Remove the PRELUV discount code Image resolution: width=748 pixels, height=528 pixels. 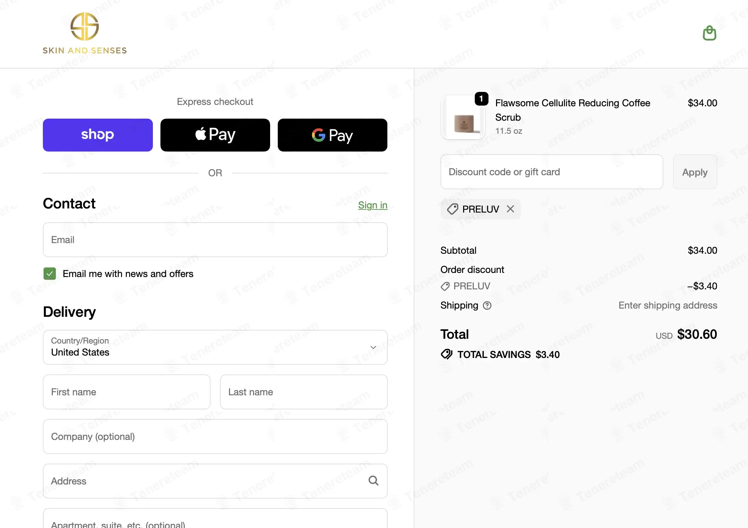coord(510,209)
